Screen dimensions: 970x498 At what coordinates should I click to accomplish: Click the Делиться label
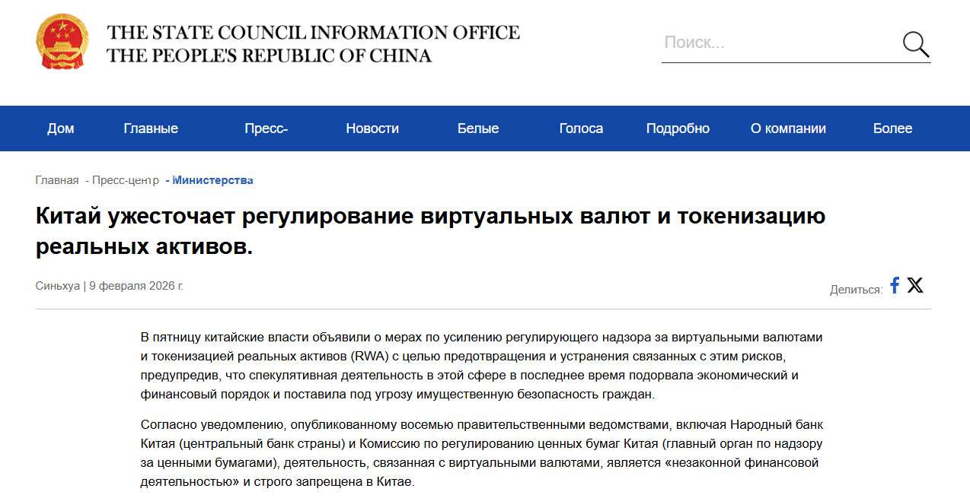pyautogui.click(x=857, y=289)
